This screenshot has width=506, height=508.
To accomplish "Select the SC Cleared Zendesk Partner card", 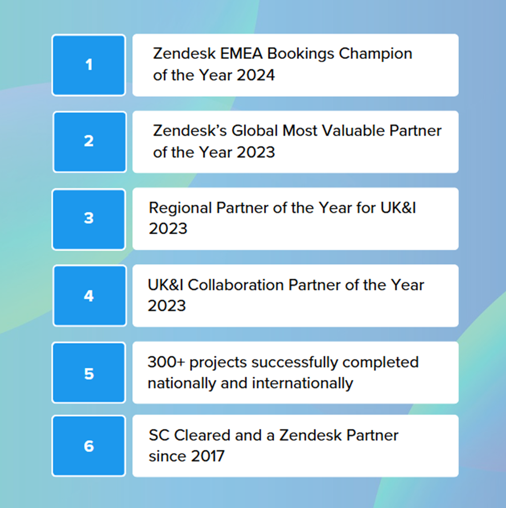I will pyautogui.click(x=295, y=446).
